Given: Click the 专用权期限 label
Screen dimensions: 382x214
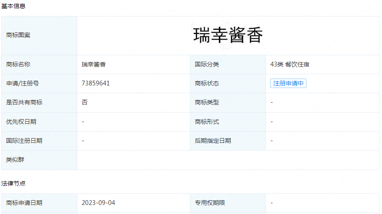Looking at the screenshot, I should click(x=210, y=203).
